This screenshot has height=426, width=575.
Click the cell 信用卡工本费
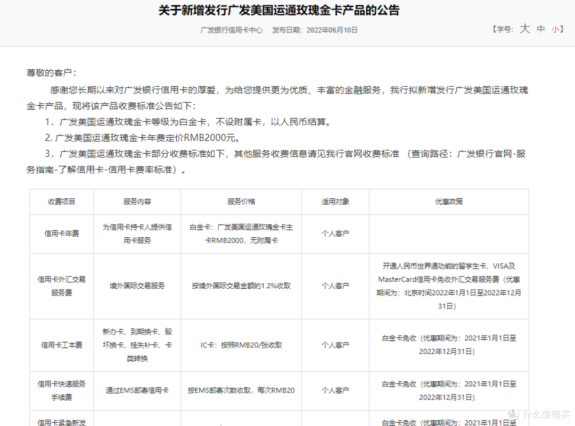[62, 345]
